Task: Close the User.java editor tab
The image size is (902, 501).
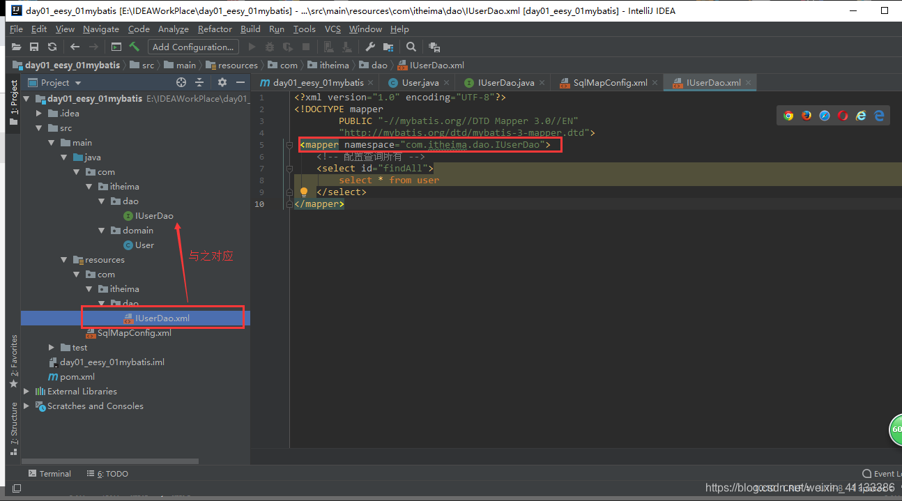Action: pos(445,82)
